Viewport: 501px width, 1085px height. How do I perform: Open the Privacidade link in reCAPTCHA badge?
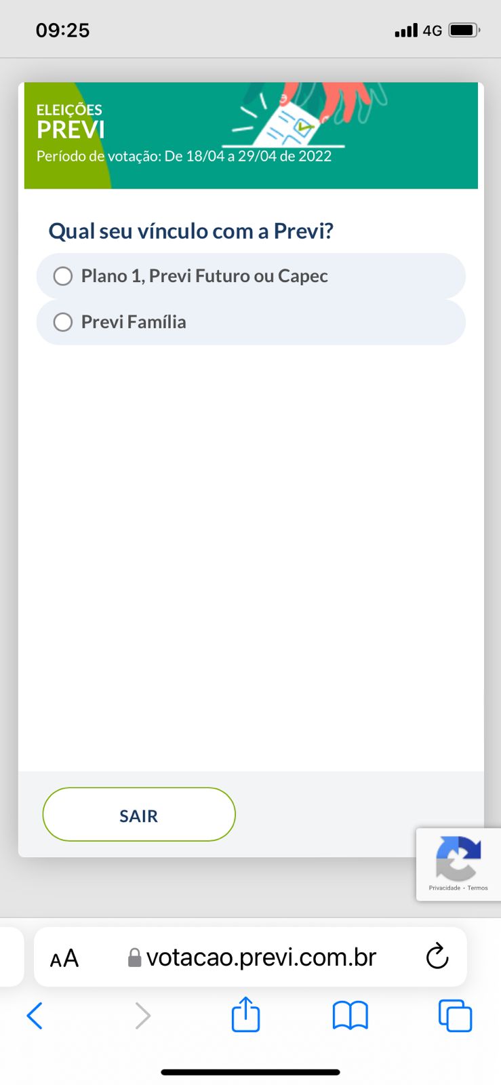[x=444, y=888]
